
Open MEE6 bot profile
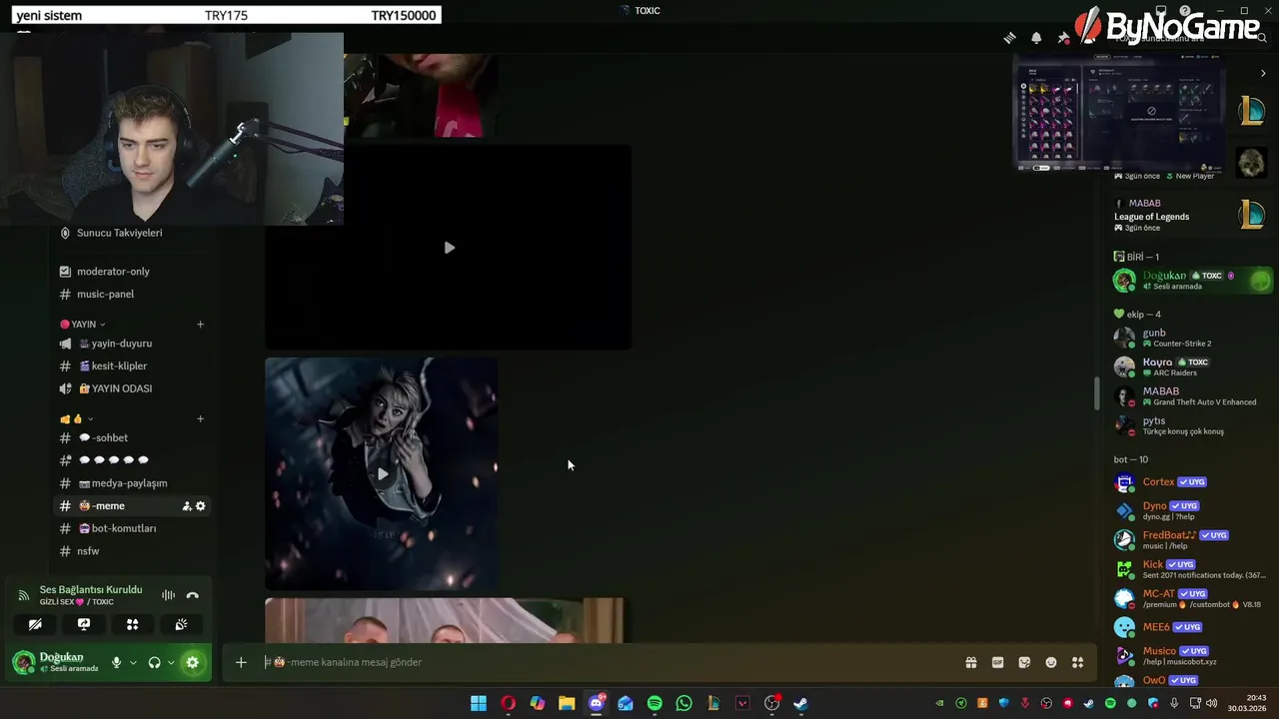coord(1191,627)
